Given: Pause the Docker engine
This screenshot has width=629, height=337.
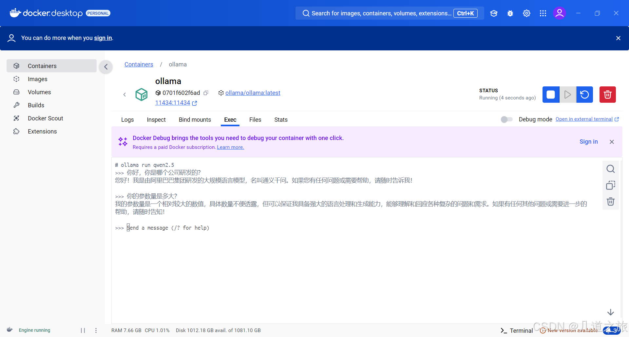Looking at the screenshot, I should pos(83,330).
